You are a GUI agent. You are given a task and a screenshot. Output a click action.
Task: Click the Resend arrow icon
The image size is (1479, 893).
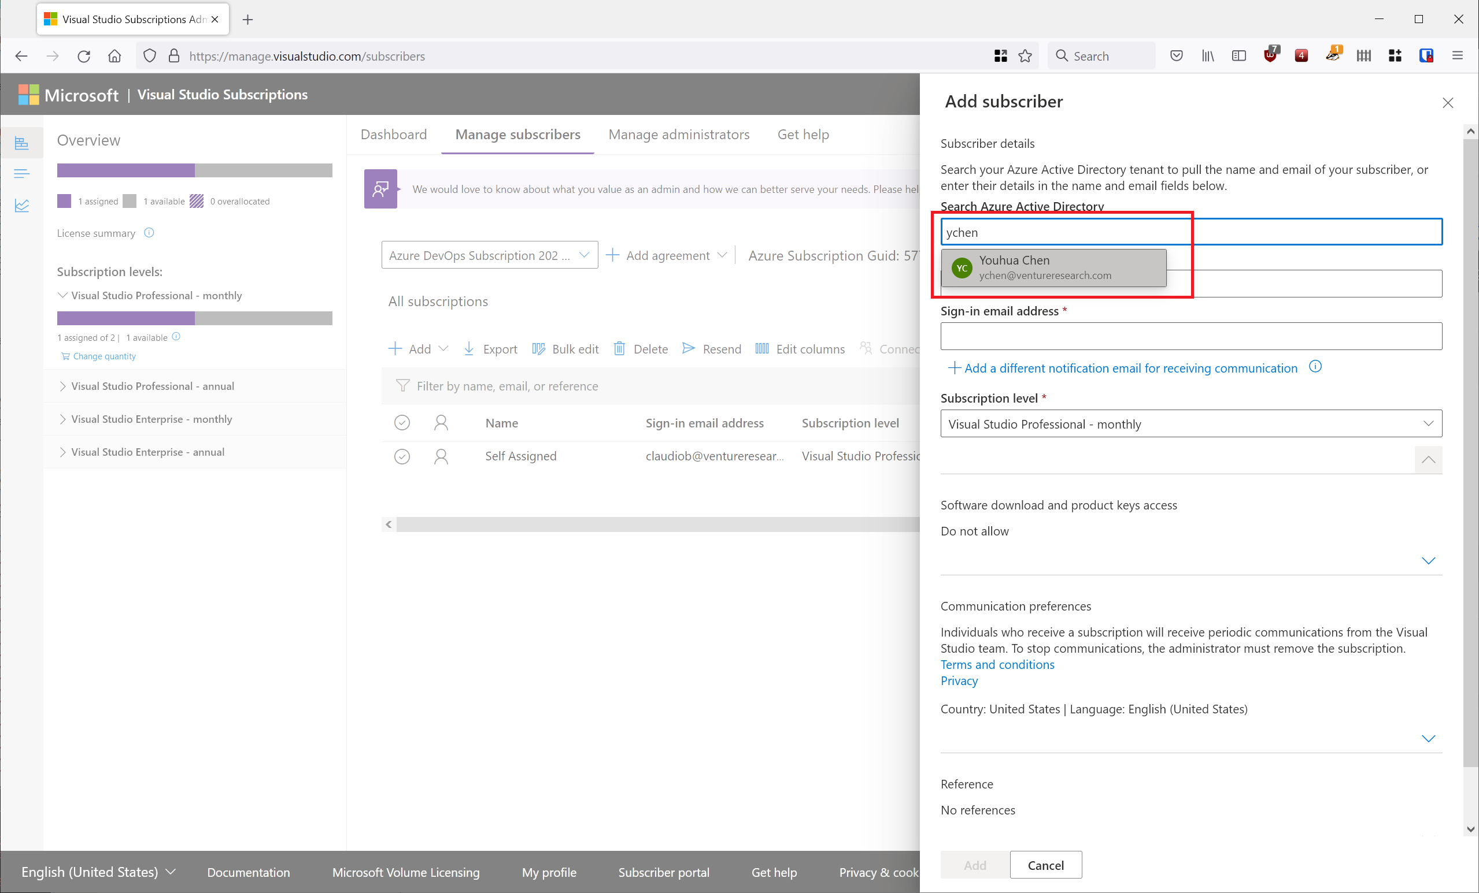point(689,348)
